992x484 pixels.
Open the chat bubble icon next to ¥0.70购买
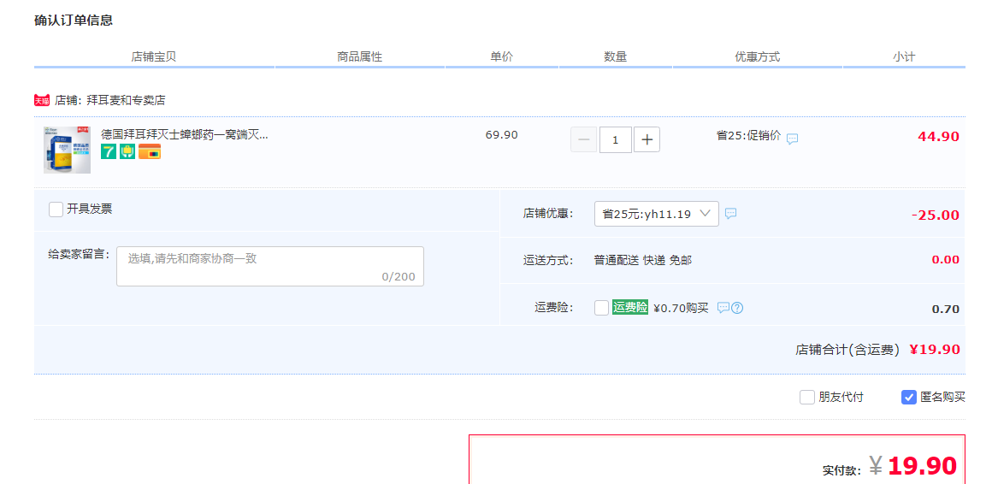[723, 308]
